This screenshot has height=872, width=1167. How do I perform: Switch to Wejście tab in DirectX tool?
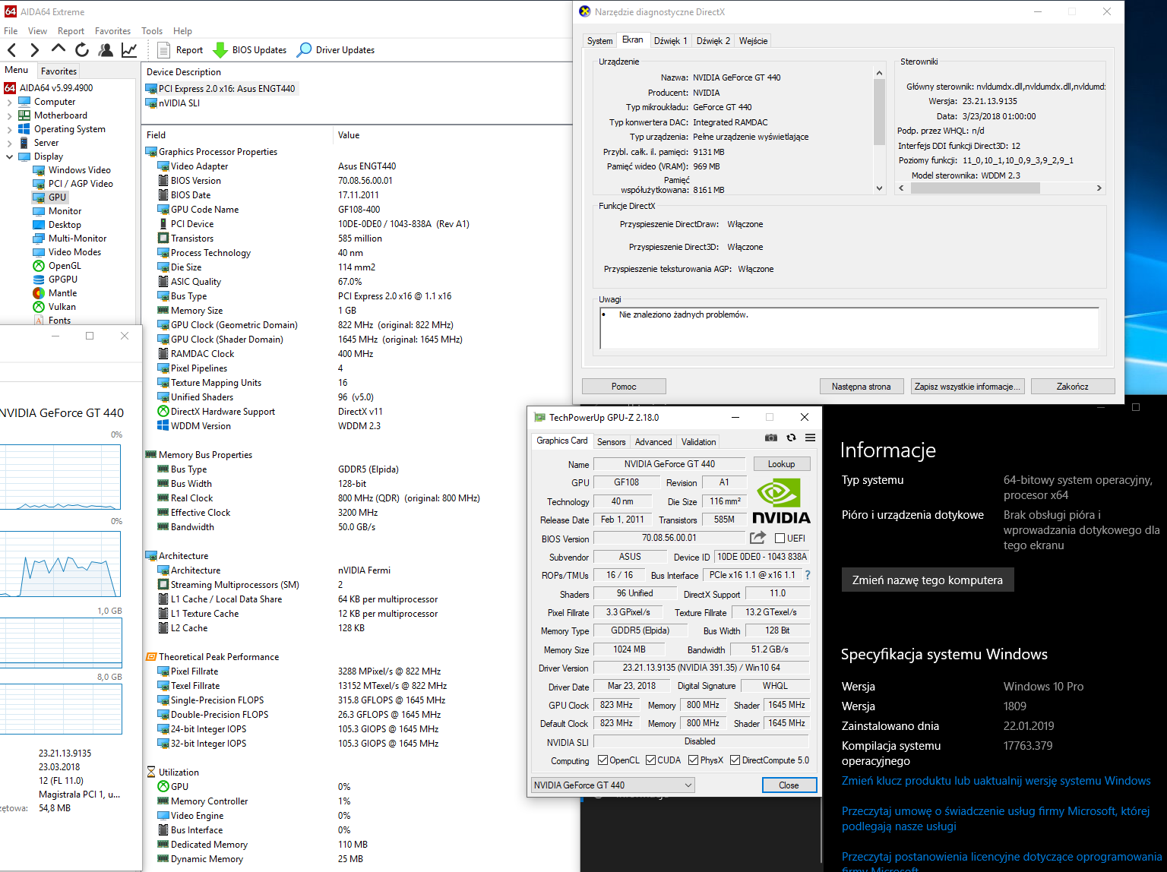[x=753, y=41]
